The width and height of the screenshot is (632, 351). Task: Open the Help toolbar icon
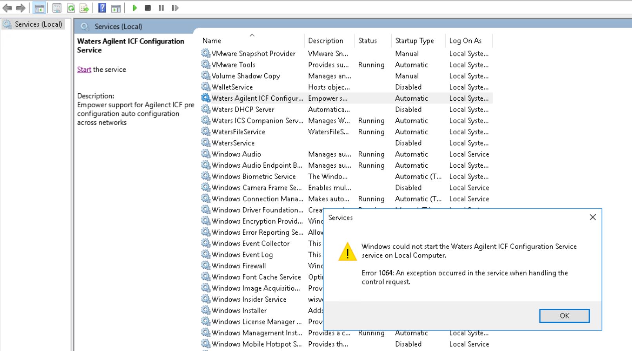(102, 8)
